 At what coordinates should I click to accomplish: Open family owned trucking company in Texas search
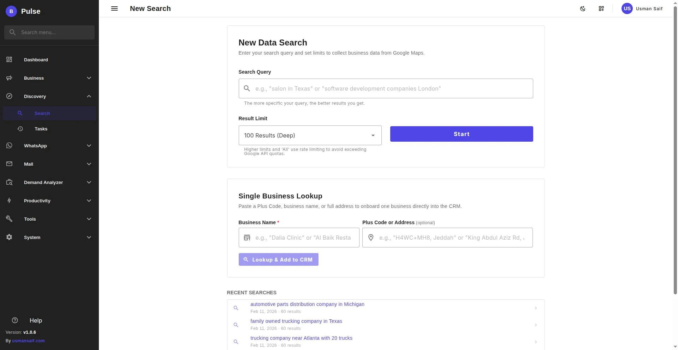tap(296, 321)
